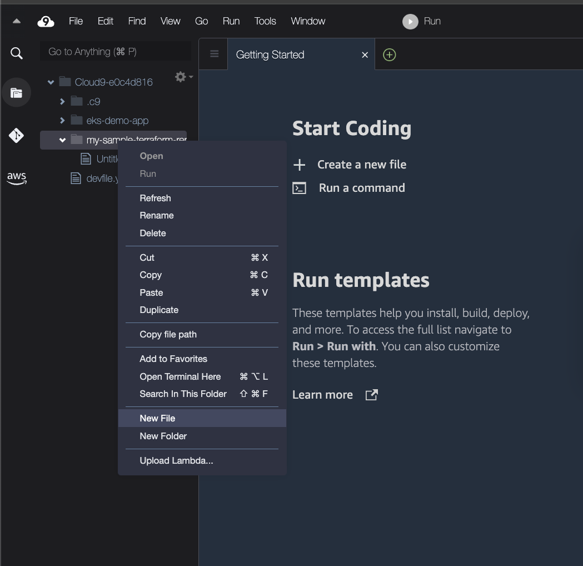The image size is (583, 566).
Task: Create a new editor tab with the plus icon
Action: point(388,54)
